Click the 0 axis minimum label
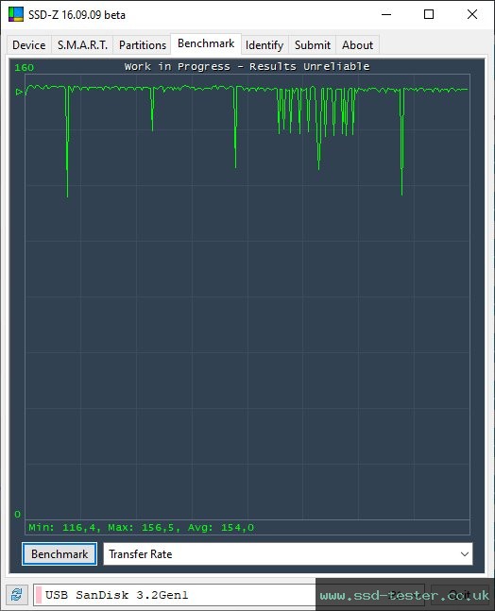 pyautogui.click(x=17, y=514)
